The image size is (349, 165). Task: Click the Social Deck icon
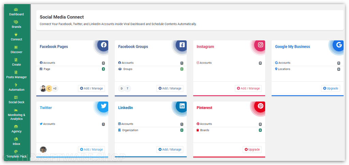(16, 97)
